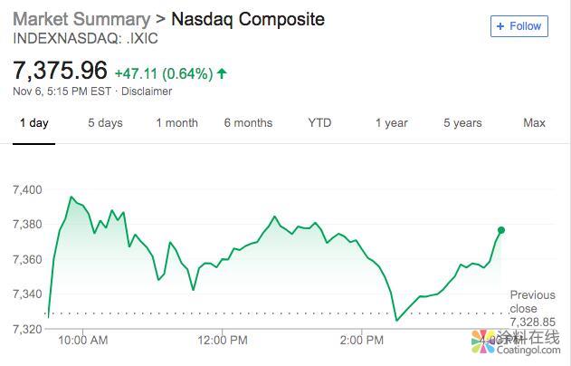The image size is (571, 366).
Task: Select the Max range tab
Action: [x=534, y=123]
